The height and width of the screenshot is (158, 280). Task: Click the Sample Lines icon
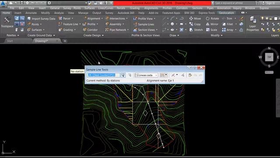click(135, 24)
